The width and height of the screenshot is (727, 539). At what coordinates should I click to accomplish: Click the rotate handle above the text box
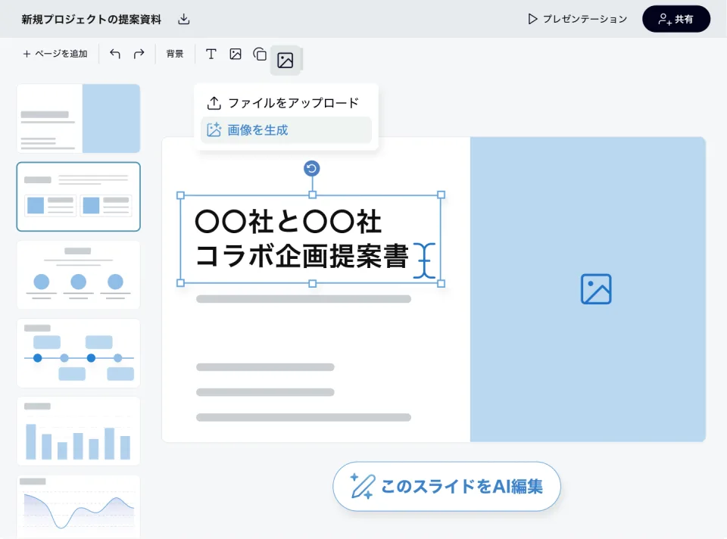312,168
